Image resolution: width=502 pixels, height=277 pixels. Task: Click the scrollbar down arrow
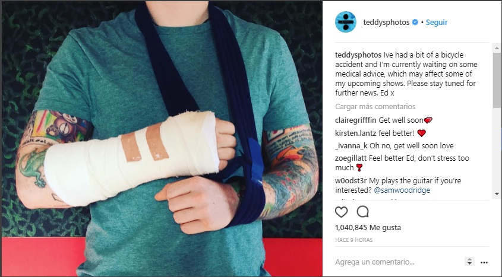pos(497,193)
